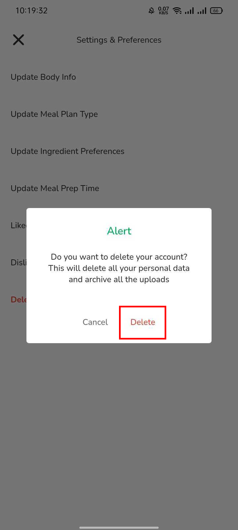Tap the delete account warning message
This screenshot has width=238, height=530.
(x=119, y=268)
